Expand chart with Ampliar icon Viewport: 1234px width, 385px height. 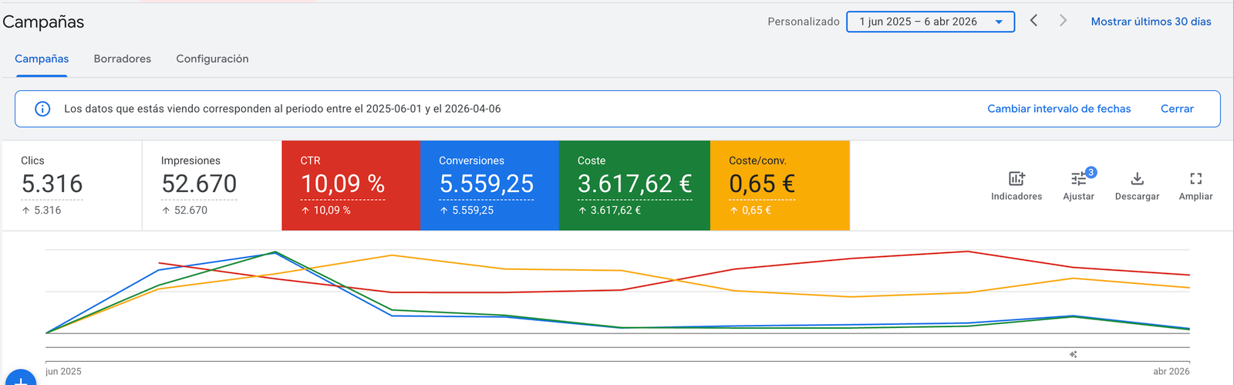(x=1195, y=178)
